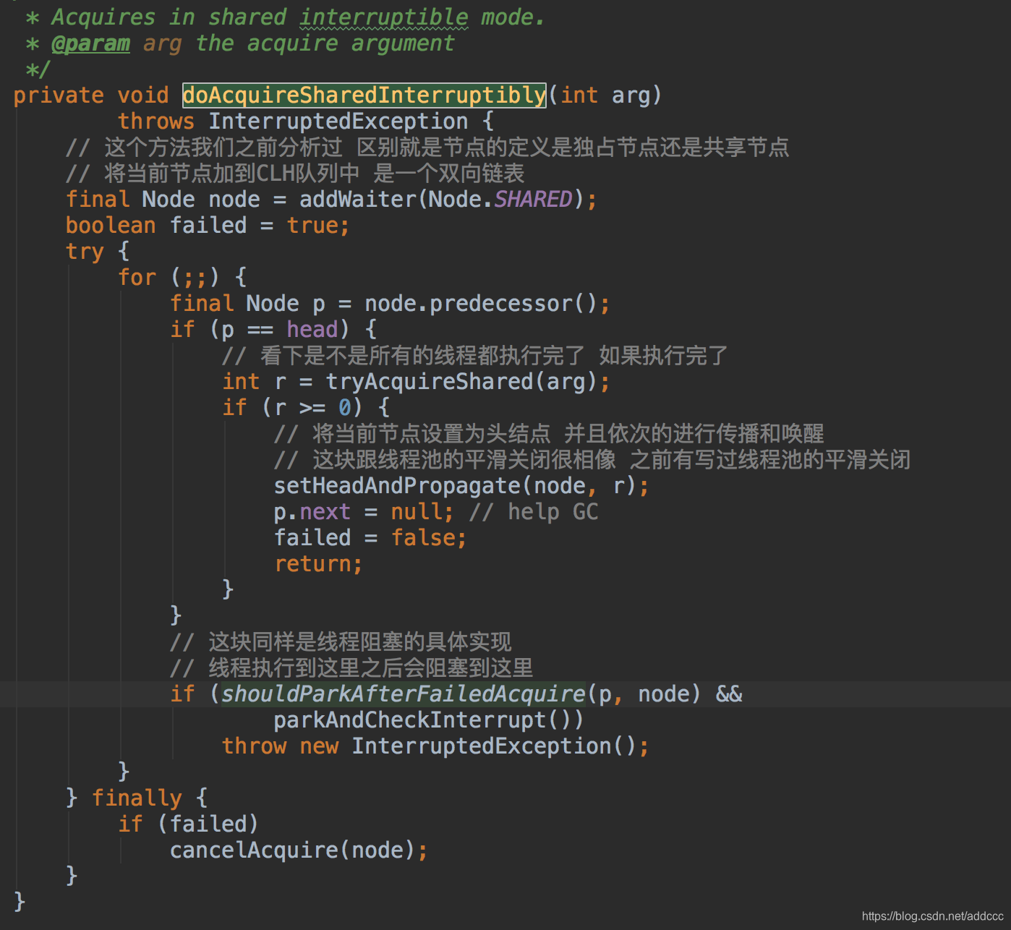
Task: Click the comment '线程执行到这里之后会阻塞到这里'
Action: 351,667
